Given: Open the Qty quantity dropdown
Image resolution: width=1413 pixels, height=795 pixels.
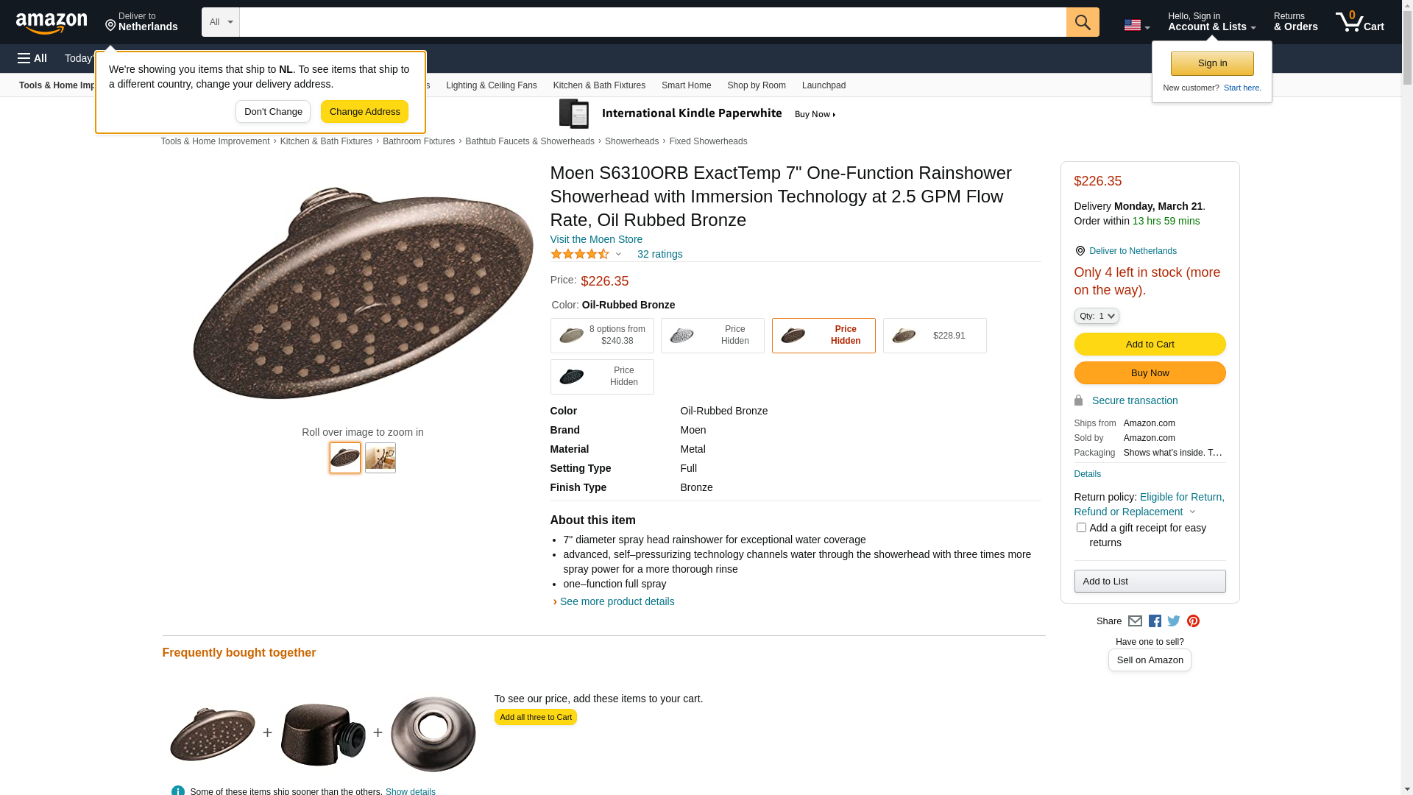Looking at the screenshot, I should [x=1097, y=316].
